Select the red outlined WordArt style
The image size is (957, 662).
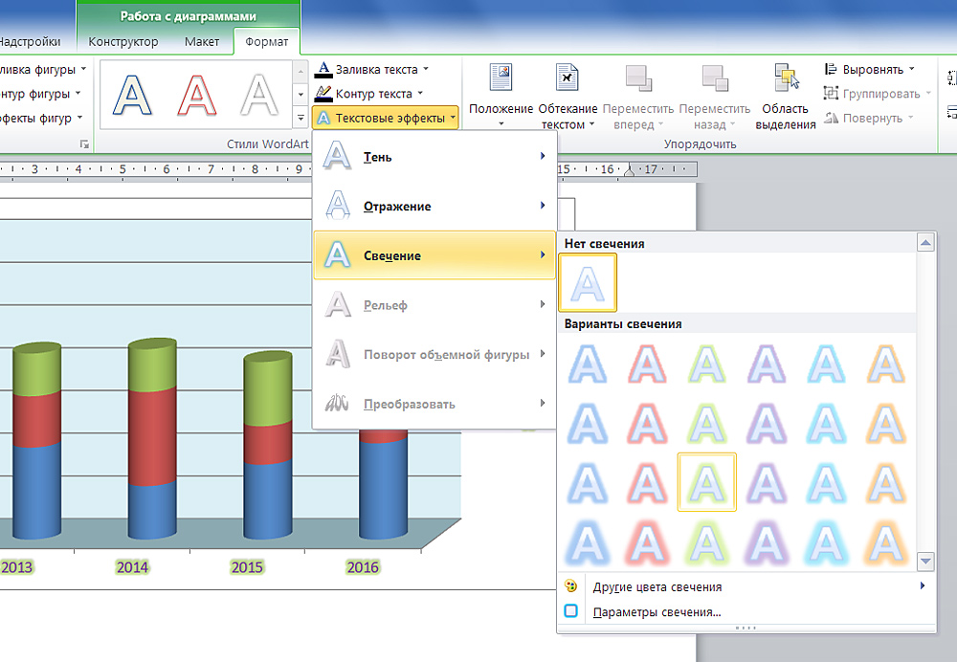196,94
